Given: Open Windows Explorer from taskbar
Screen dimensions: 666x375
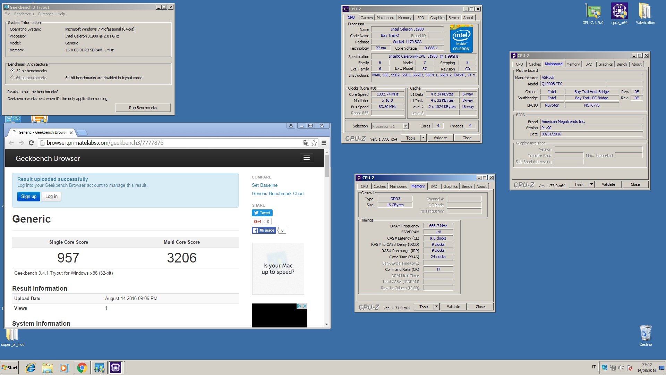Looking at the screenshot, I should coord(48,368).
